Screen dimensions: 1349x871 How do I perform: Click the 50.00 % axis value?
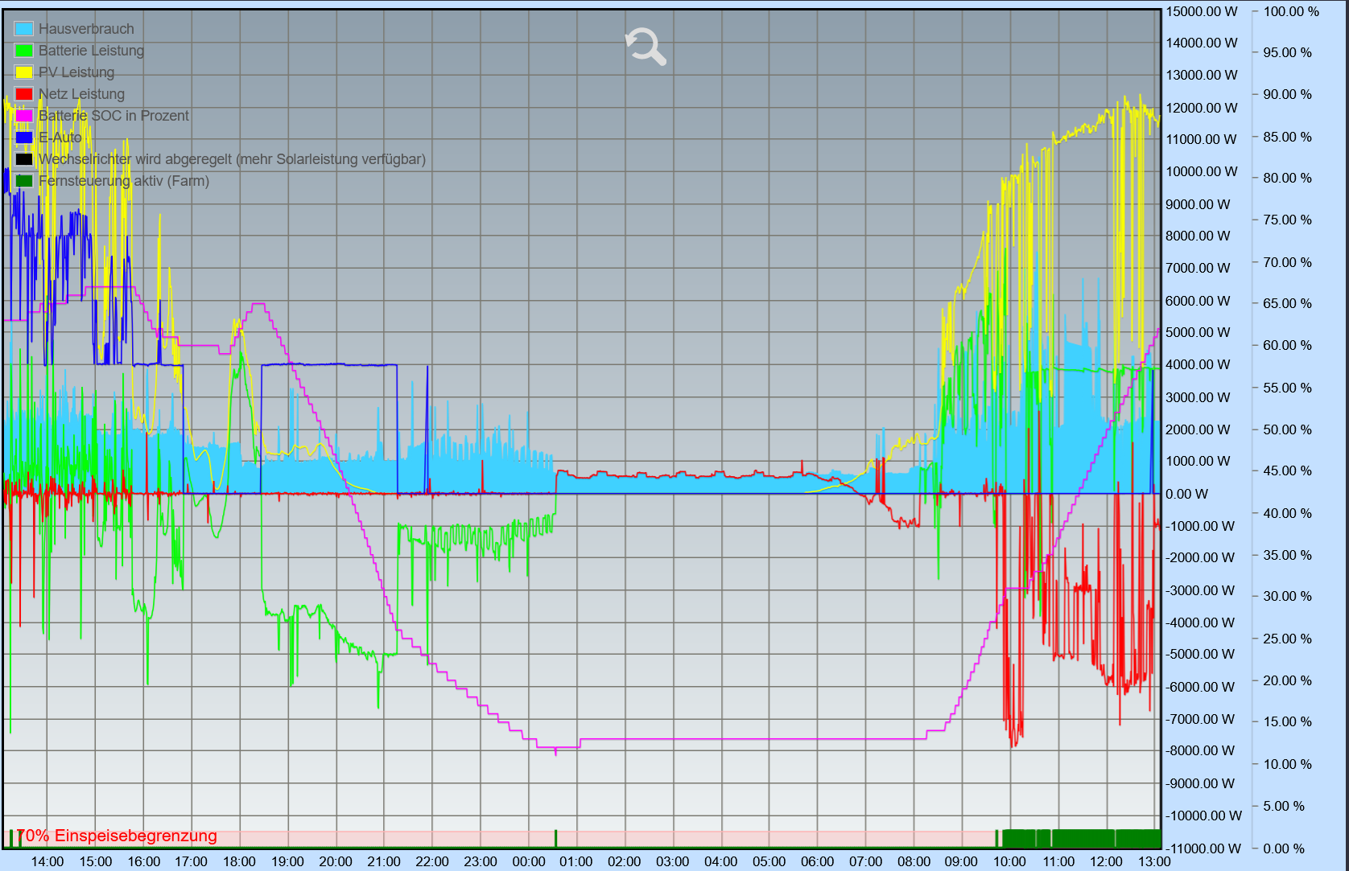[x=1287, y=429]
